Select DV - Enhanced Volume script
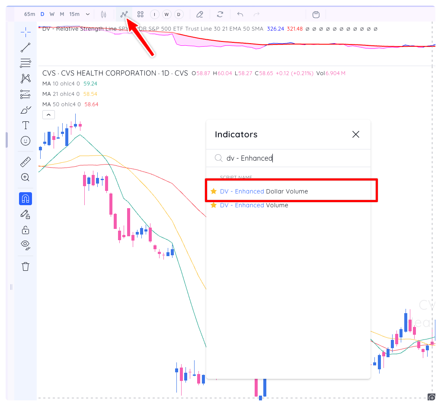This screenshot has height=406, width=441. tap(288, 206)
